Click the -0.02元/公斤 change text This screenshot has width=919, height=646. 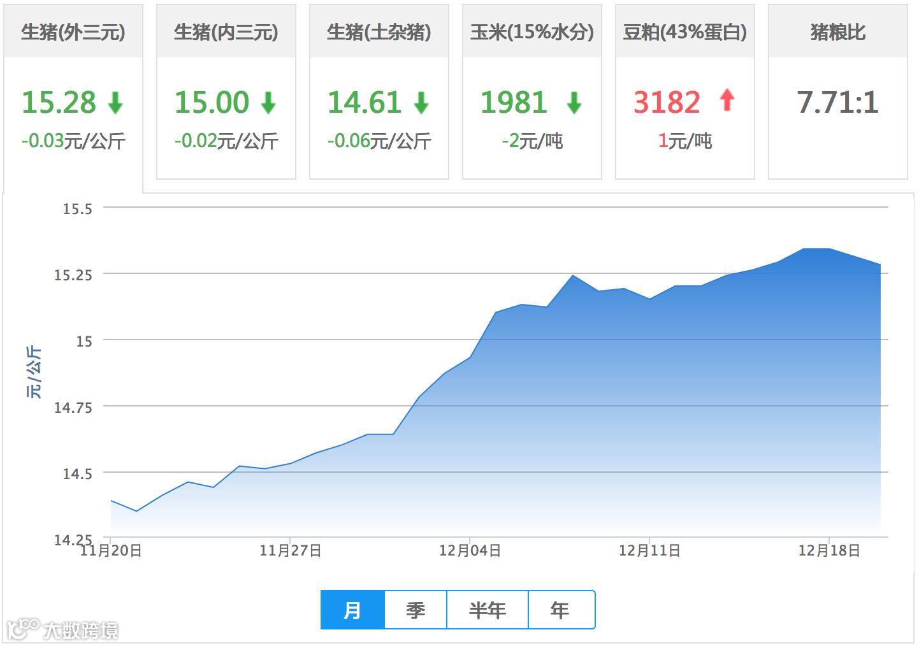[x=226, y=141]
